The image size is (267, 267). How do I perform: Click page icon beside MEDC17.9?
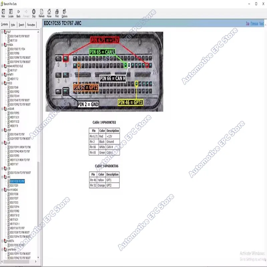pyautogui.click(x=8, y=126)
